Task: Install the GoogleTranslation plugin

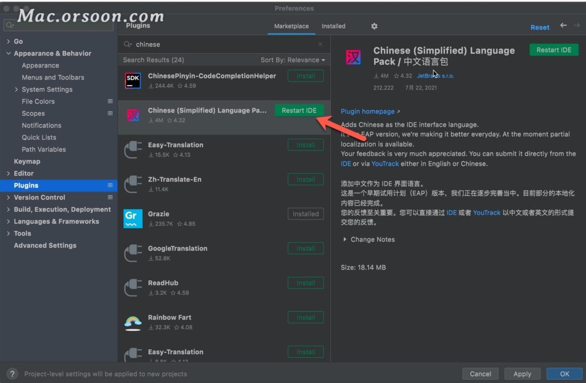Action: pos(306,248)
